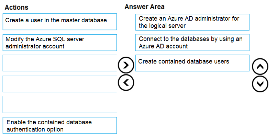
Task: Select 'Modify the Azure SQL server administrator account'
Action: 60,43
